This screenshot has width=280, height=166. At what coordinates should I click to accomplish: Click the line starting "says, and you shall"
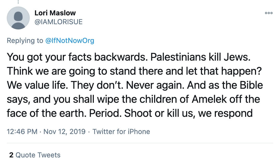(133, 99)
